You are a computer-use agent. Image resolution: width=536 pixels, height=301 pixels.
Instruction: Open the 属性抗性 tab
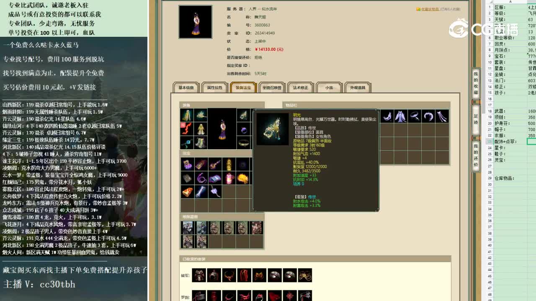(x=214, y=87)
